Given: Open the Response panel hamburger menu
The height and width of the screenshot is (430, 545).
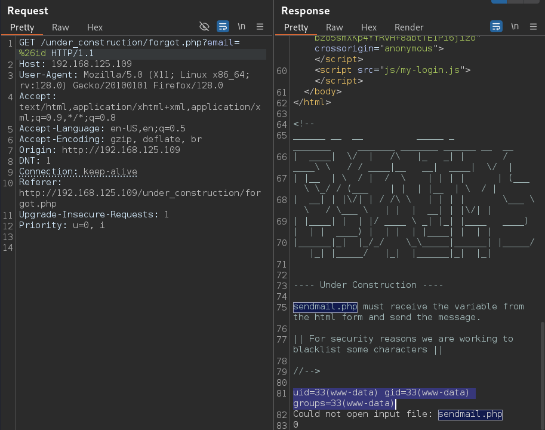Looking at the screenshot, I should tap(533, 26).
